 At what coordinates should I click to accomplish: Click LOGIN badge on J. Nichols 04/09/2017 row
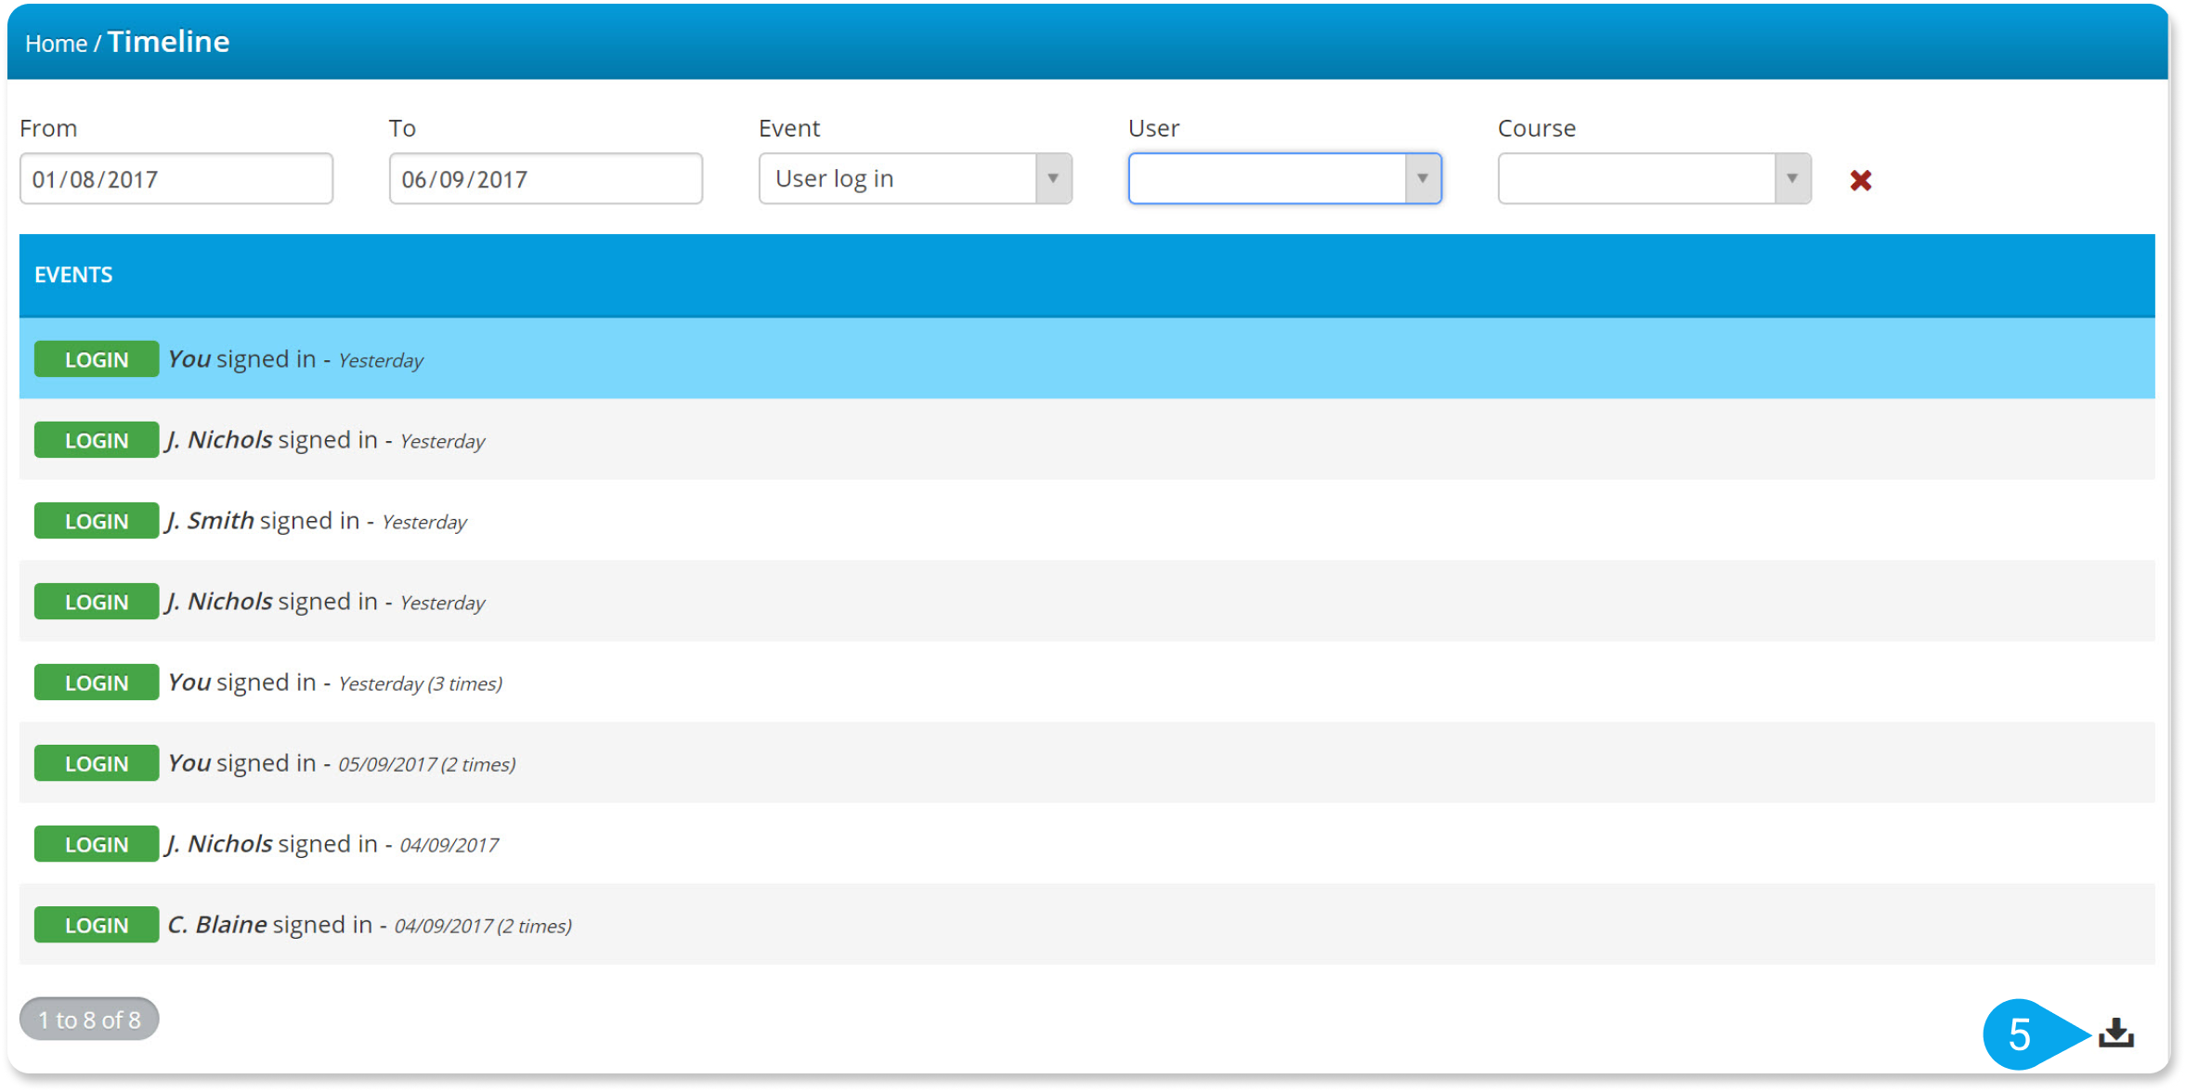click(x=97, y=844)
